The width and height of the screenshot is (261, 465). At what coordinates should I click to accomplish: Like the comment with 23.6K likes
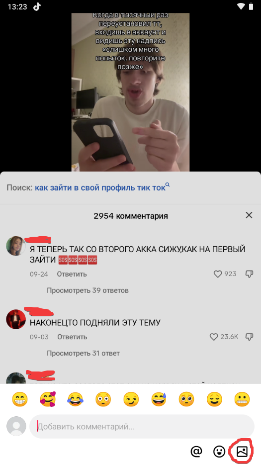214,337
